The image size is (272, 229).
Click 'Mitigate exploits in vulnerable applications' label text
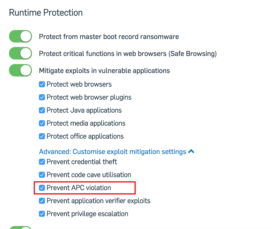[104, 71]
